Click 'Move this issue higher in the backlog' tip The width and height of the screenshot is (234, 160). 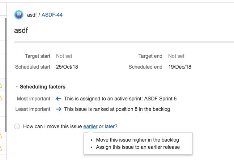click(137, 140)
